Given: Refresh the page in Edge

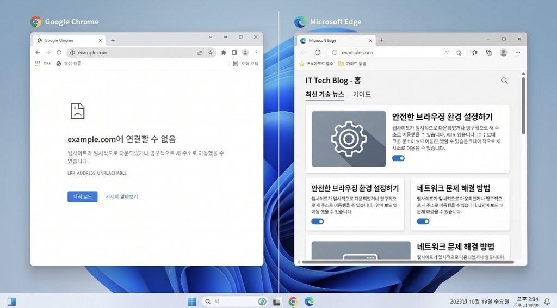Looking at the screenshot, I should click(x=318, y=53).
